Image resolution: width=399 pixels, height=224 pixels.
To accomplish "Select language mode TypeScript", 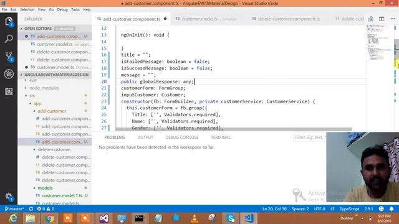I will tap(349, 209).
